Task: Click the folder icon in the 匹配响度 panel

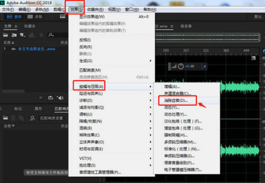Action: click(6, 118)
